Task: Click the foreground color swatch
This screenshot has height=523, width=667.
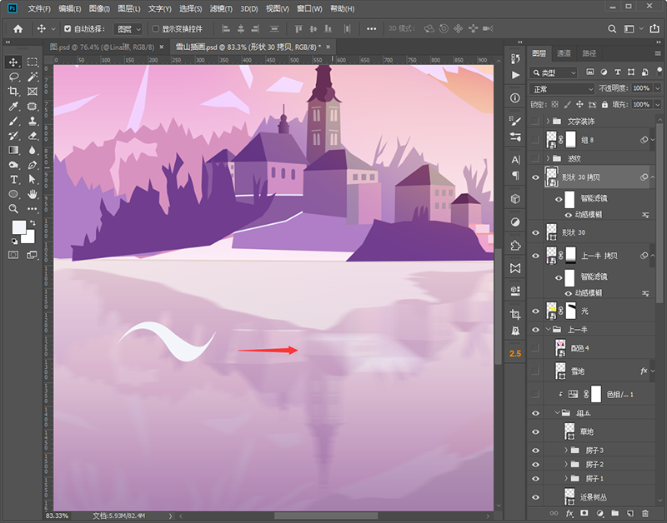Action: coord(18,227)
